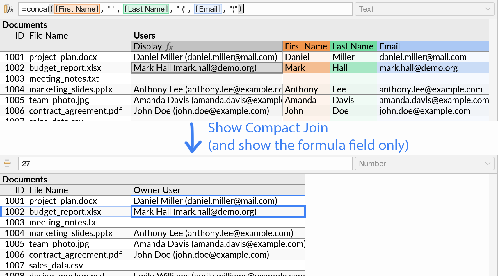Select the Mark Hall cell in the Display column

207,68
